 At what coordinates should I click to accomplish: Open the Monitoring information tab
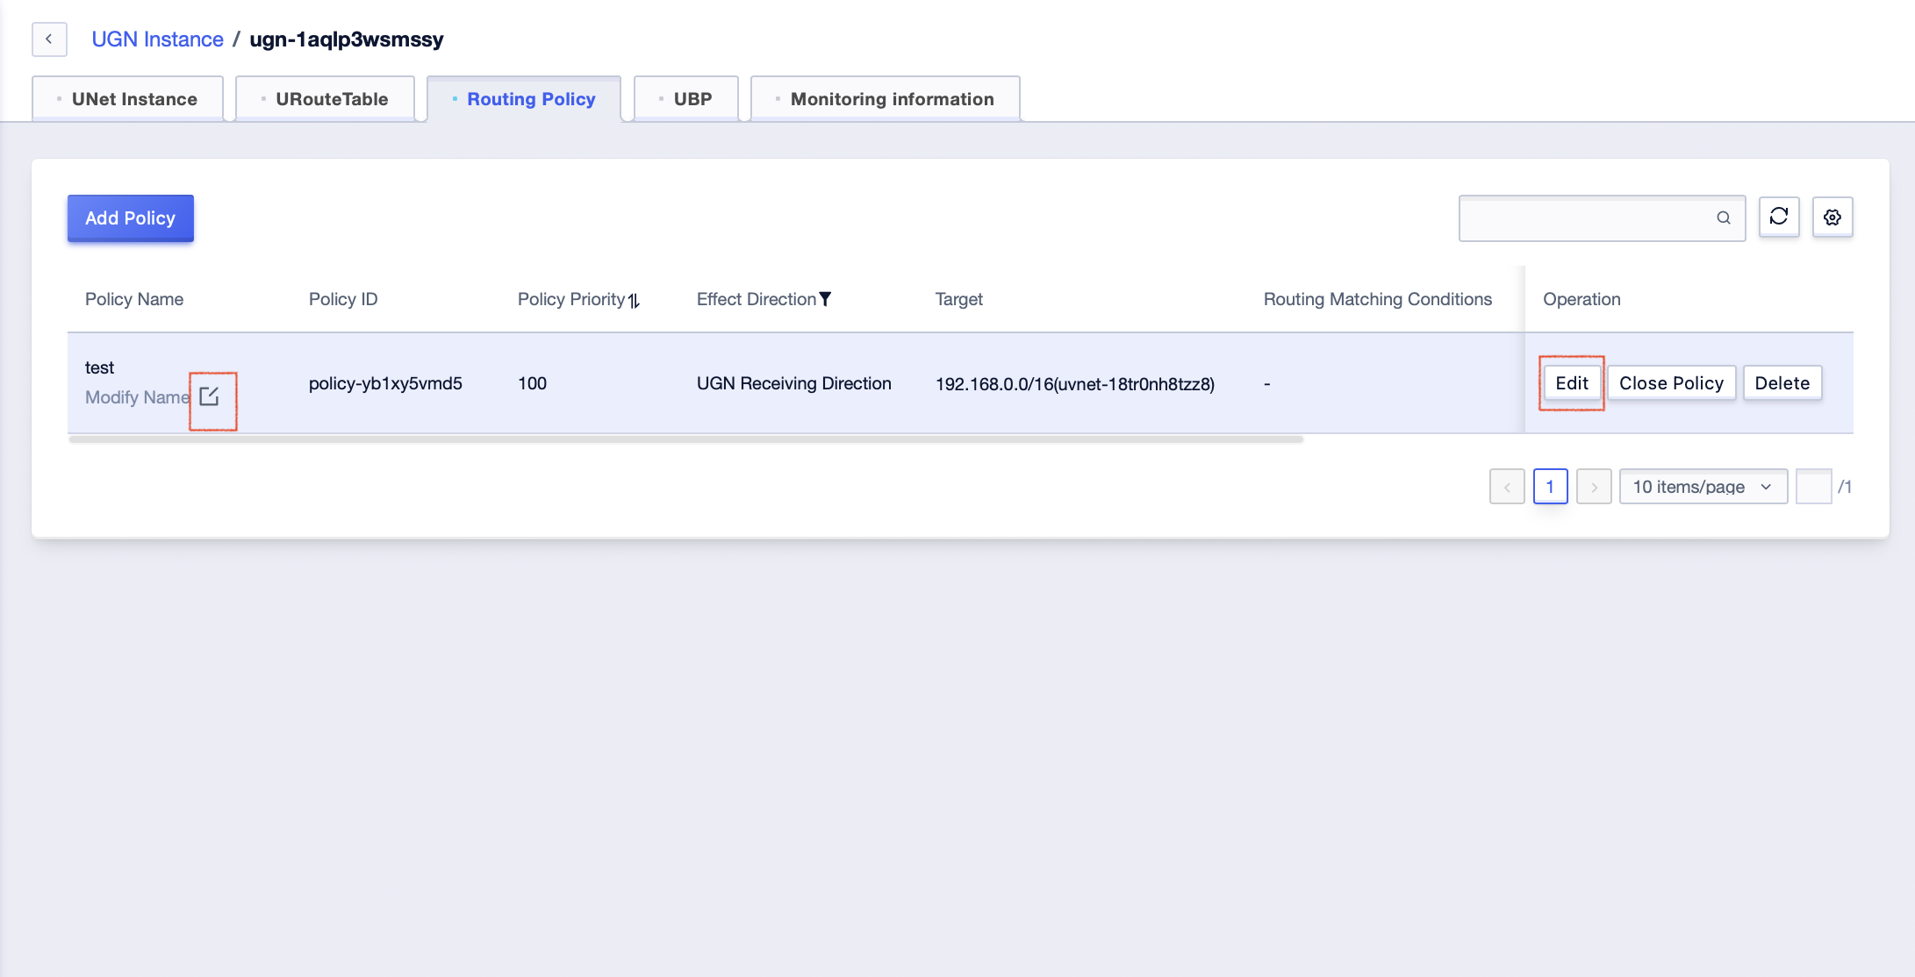[885, 99]
